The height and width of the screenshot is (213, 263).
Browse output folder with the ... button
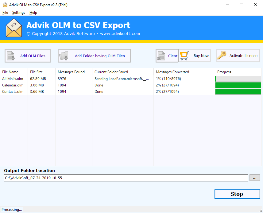click(255, 178)
